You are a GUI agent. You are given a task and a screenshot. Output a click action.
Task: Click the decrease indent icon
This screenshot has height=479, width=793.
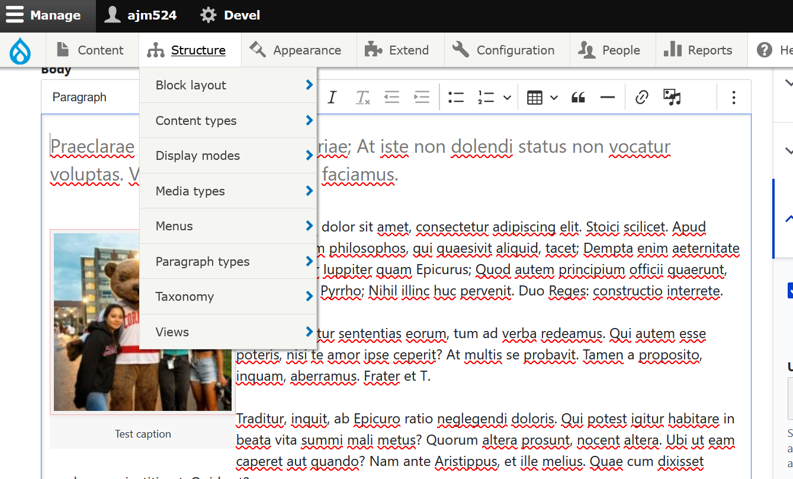click(x=392, y=97)
